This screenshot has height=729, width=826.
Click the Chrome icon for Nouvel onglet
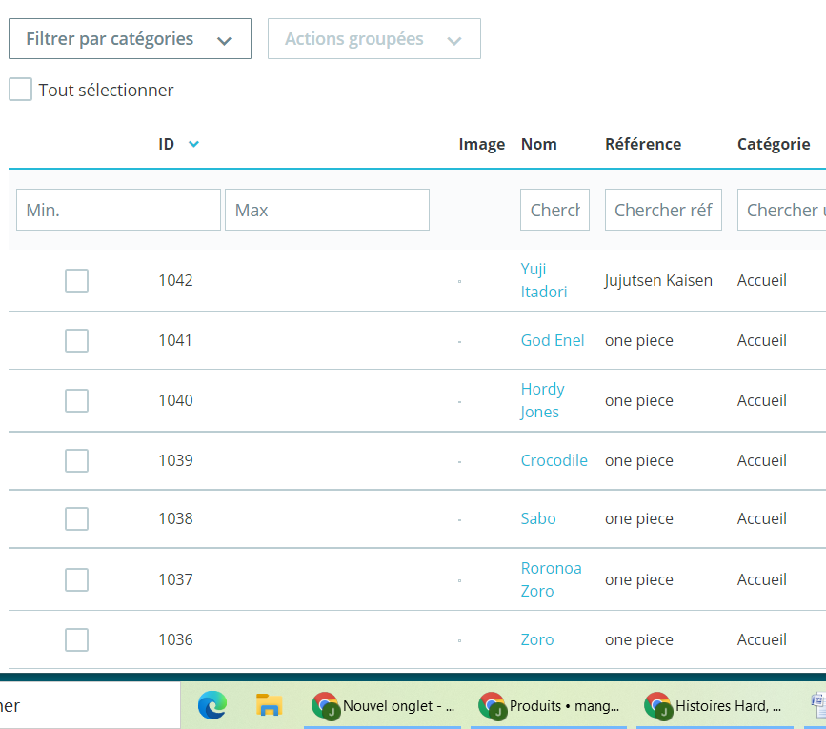325,706
